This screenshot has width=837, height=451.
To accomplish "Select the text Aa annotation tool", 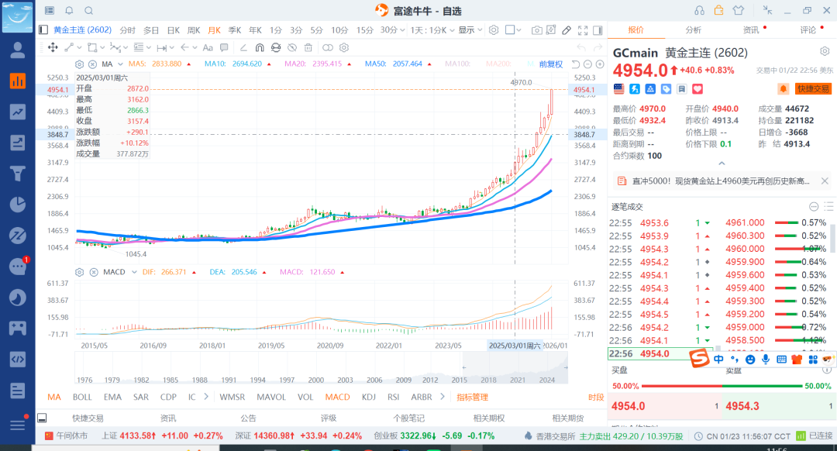I will point(208,47).
